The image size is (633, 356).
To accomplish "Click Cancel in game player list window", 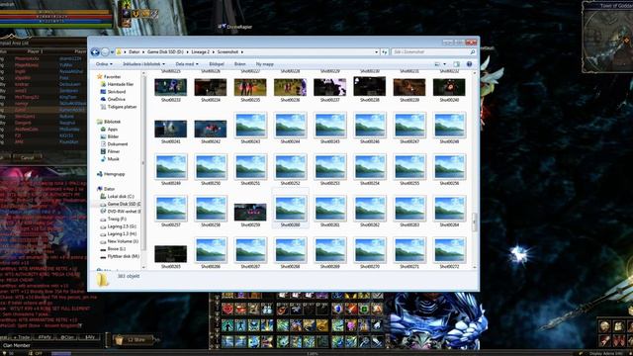I will click(x=27, y=157).
